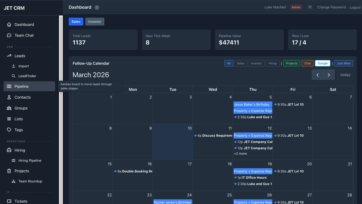Go to next month in calendar
This screenshot has width=362, height=204.
pos(329,75)
